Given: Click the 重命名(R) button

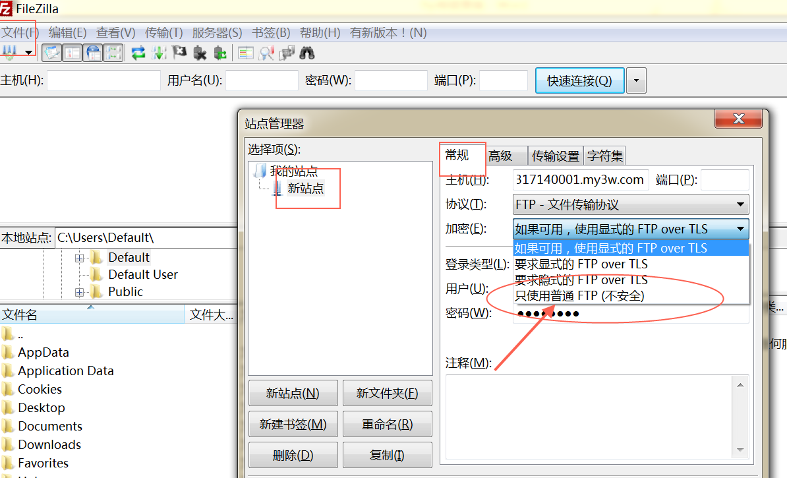Looking at the screenshot, I should (x=387, y=425).
